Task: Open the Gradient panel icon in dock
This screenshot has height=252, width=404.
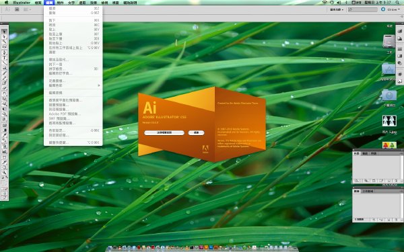Action: pos(399,56)
